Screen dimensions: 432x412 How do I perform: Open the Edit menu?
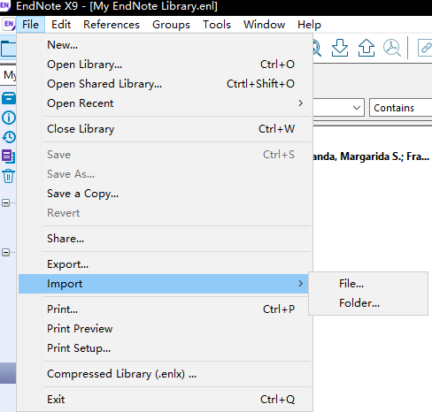pos(61,25)
